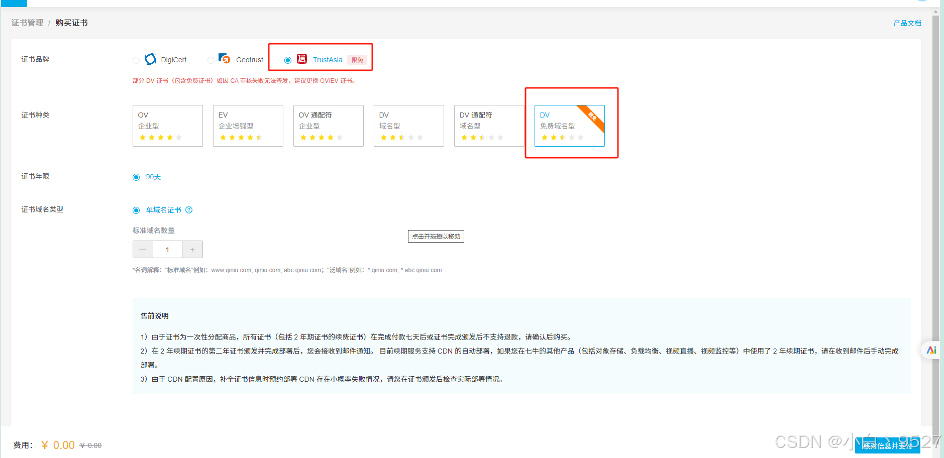944x458 pixels.
Task: Choose the DV 免费域名型 certificate card
Action: pyautogui.click(x=570, y=126)
